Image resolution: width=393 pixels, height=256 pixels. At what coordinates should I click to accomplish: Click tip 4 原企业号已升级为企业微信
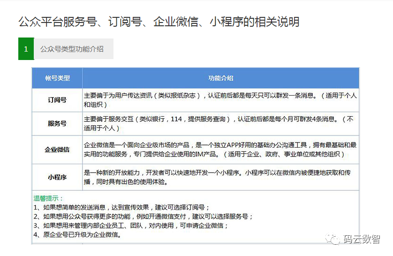click(77, 235)
